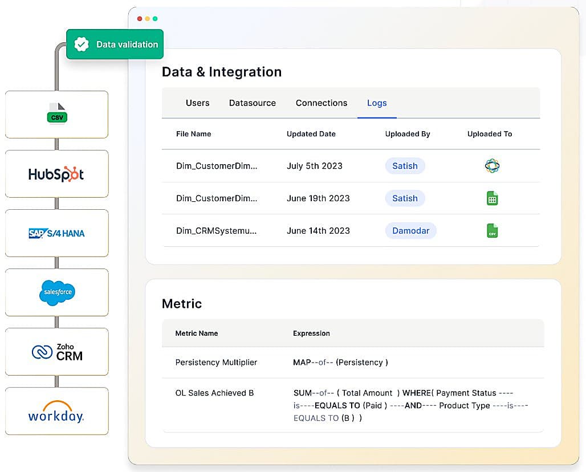586x472 pixels.
Task: Click the SUM--of-- (Total Amount) expression text
Action: tap(410, 405)
